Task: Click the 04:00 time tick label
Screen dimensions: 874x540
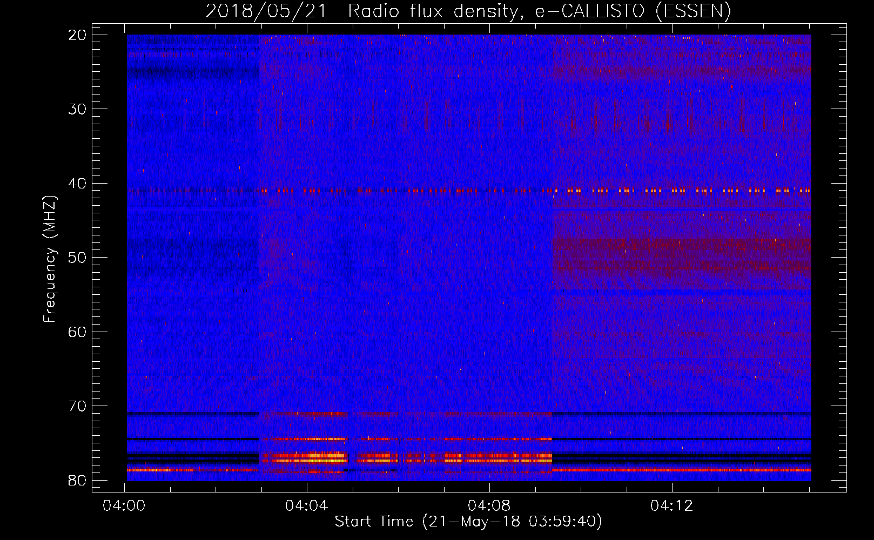Action: point(124,506)
